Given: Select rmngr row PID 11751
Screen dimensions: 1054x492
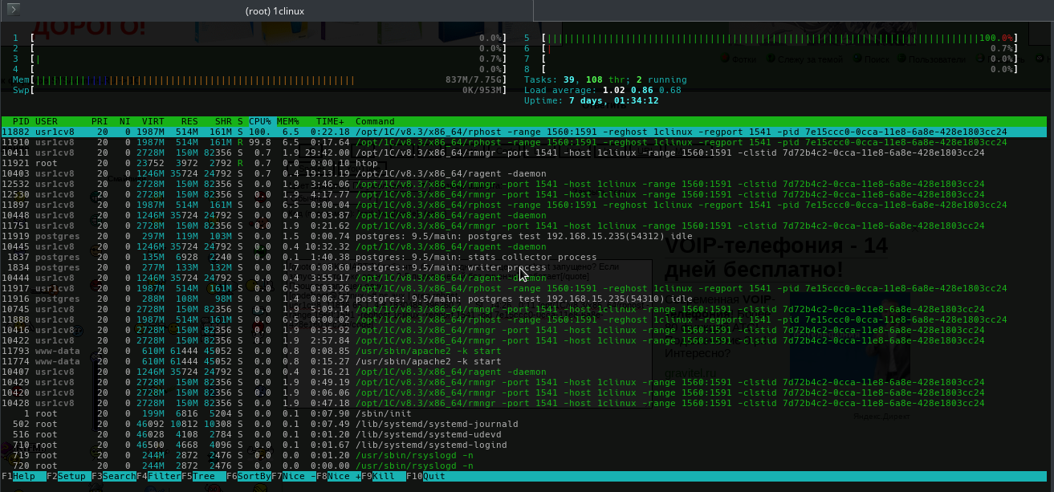Looking at the screenshot, I should coord(524,226).
